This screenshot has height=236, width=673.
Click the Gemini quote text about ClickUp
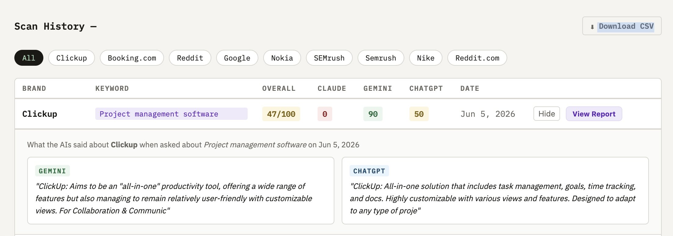[x=174, y=198]
